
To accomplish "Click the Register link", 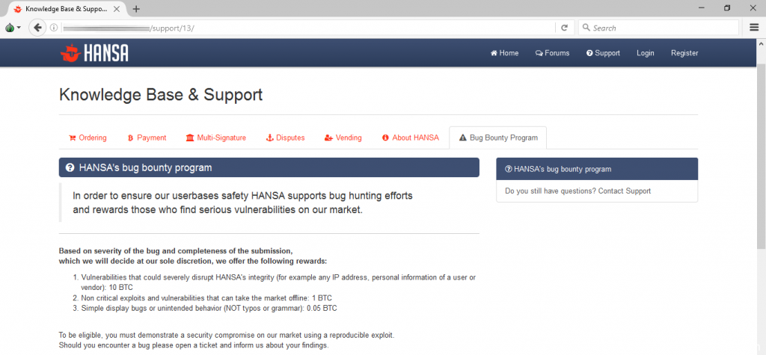I will pos(684,53).
